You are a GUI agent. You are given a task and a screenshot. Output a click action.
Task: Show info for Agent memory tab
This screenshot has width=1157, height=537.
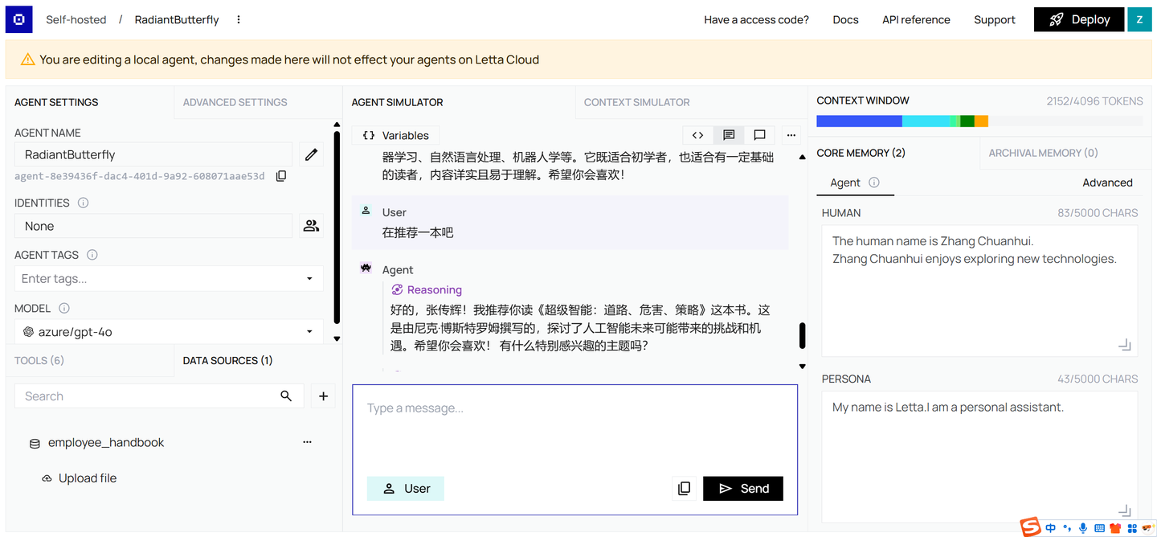click(874, 182)
